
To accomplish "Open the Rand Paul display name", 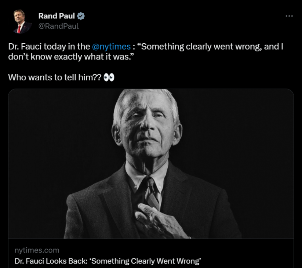I will pyautogui.click(x=57, y=16).
